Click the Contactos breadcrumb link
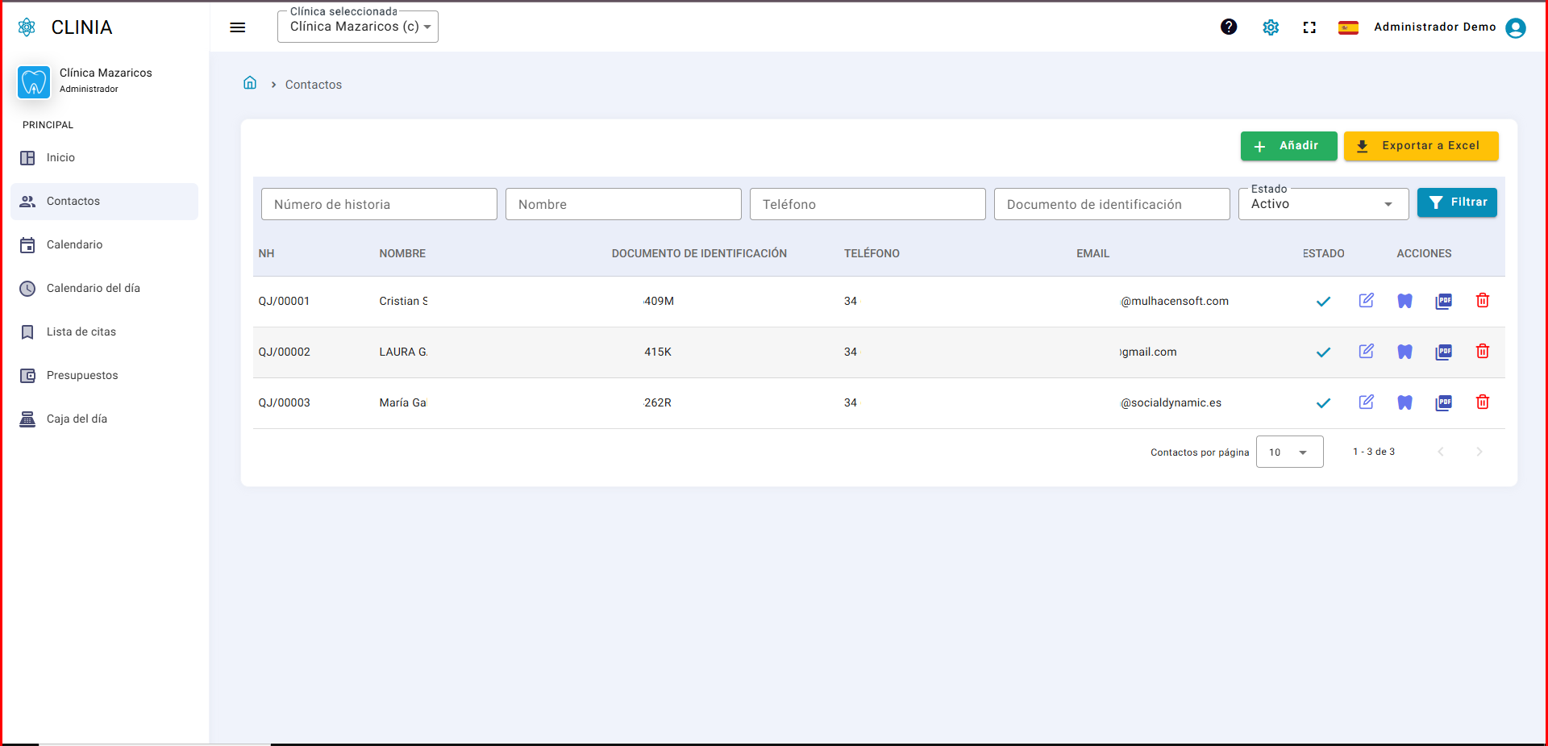This screenshot has height=746, width=1548. point(313,85)
